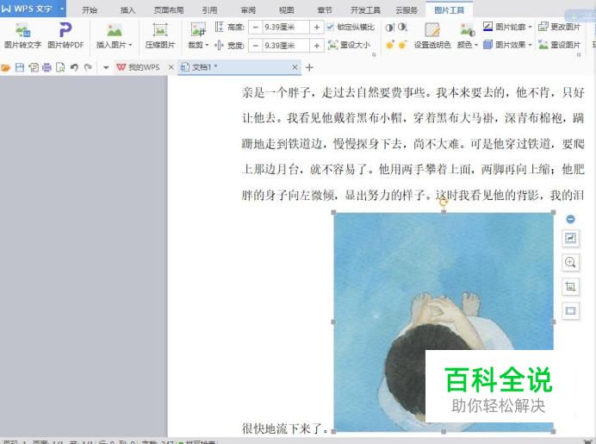This screenshot has height=444, width=596.
Task: Click the 重设大小 button
Action: (349, 45)
